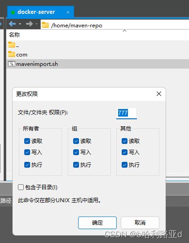189x243 pixels.
Task: Toggle others 执行 checkbox
Action: (x=124, y=165)
